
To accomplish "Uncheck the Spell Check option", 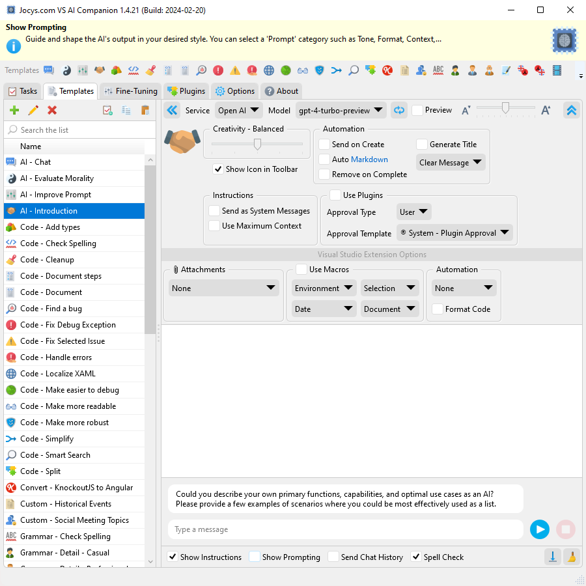I will (x=415, y=557).
